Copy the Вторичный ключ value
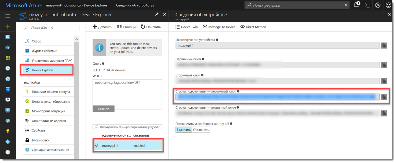 coord(384,81)
